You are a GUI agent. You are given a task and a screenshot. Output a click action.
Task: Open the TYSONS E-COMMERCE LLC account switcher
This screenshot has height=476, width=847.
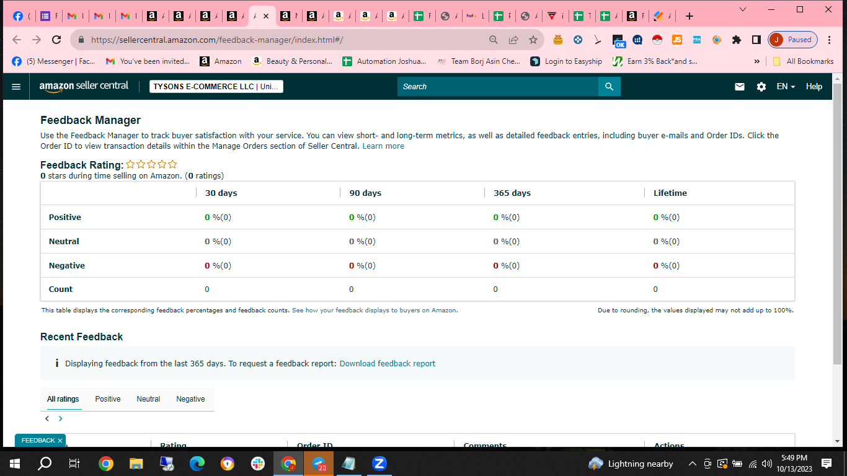pos(216,87)
